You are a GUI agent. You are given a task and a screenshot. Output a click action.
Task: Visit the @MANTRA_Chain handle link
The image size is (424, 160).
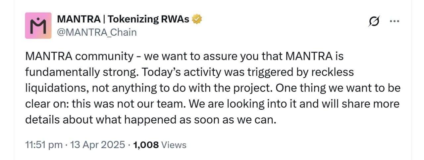coord(97,32)
